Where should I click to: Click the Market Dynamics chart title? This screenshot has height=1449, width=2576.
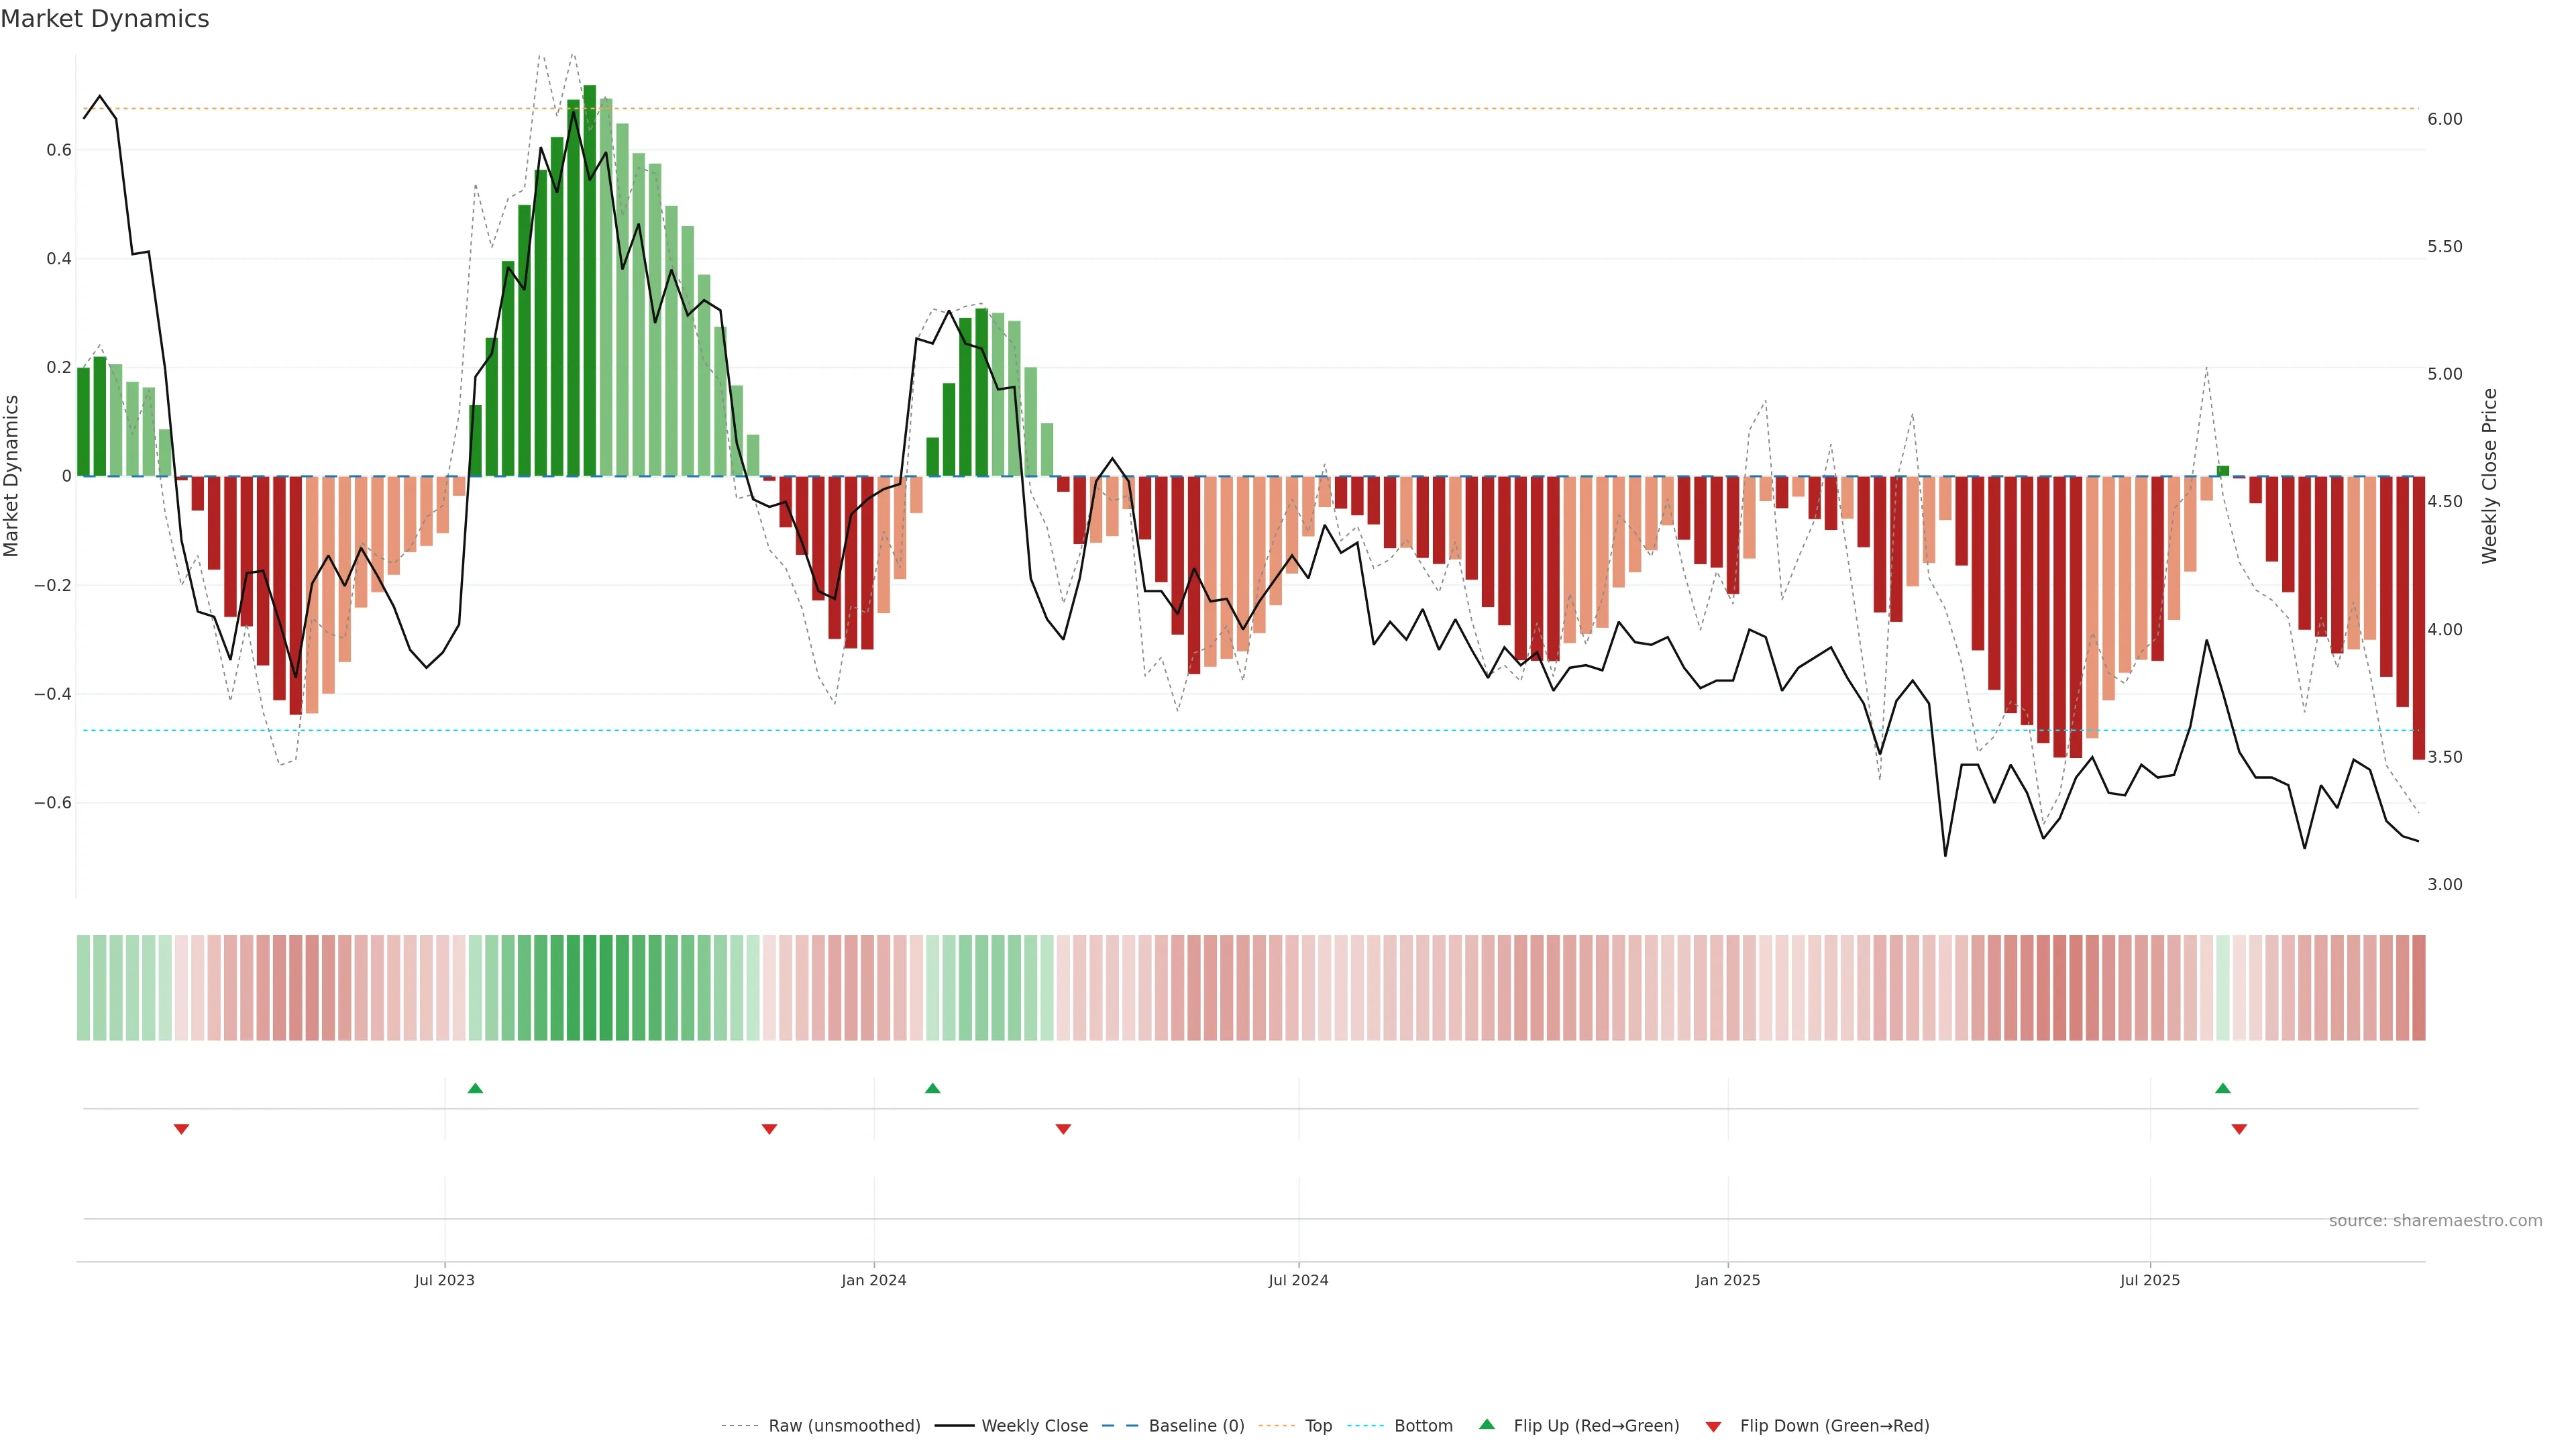pyautogui.click(x=105, y=19)
